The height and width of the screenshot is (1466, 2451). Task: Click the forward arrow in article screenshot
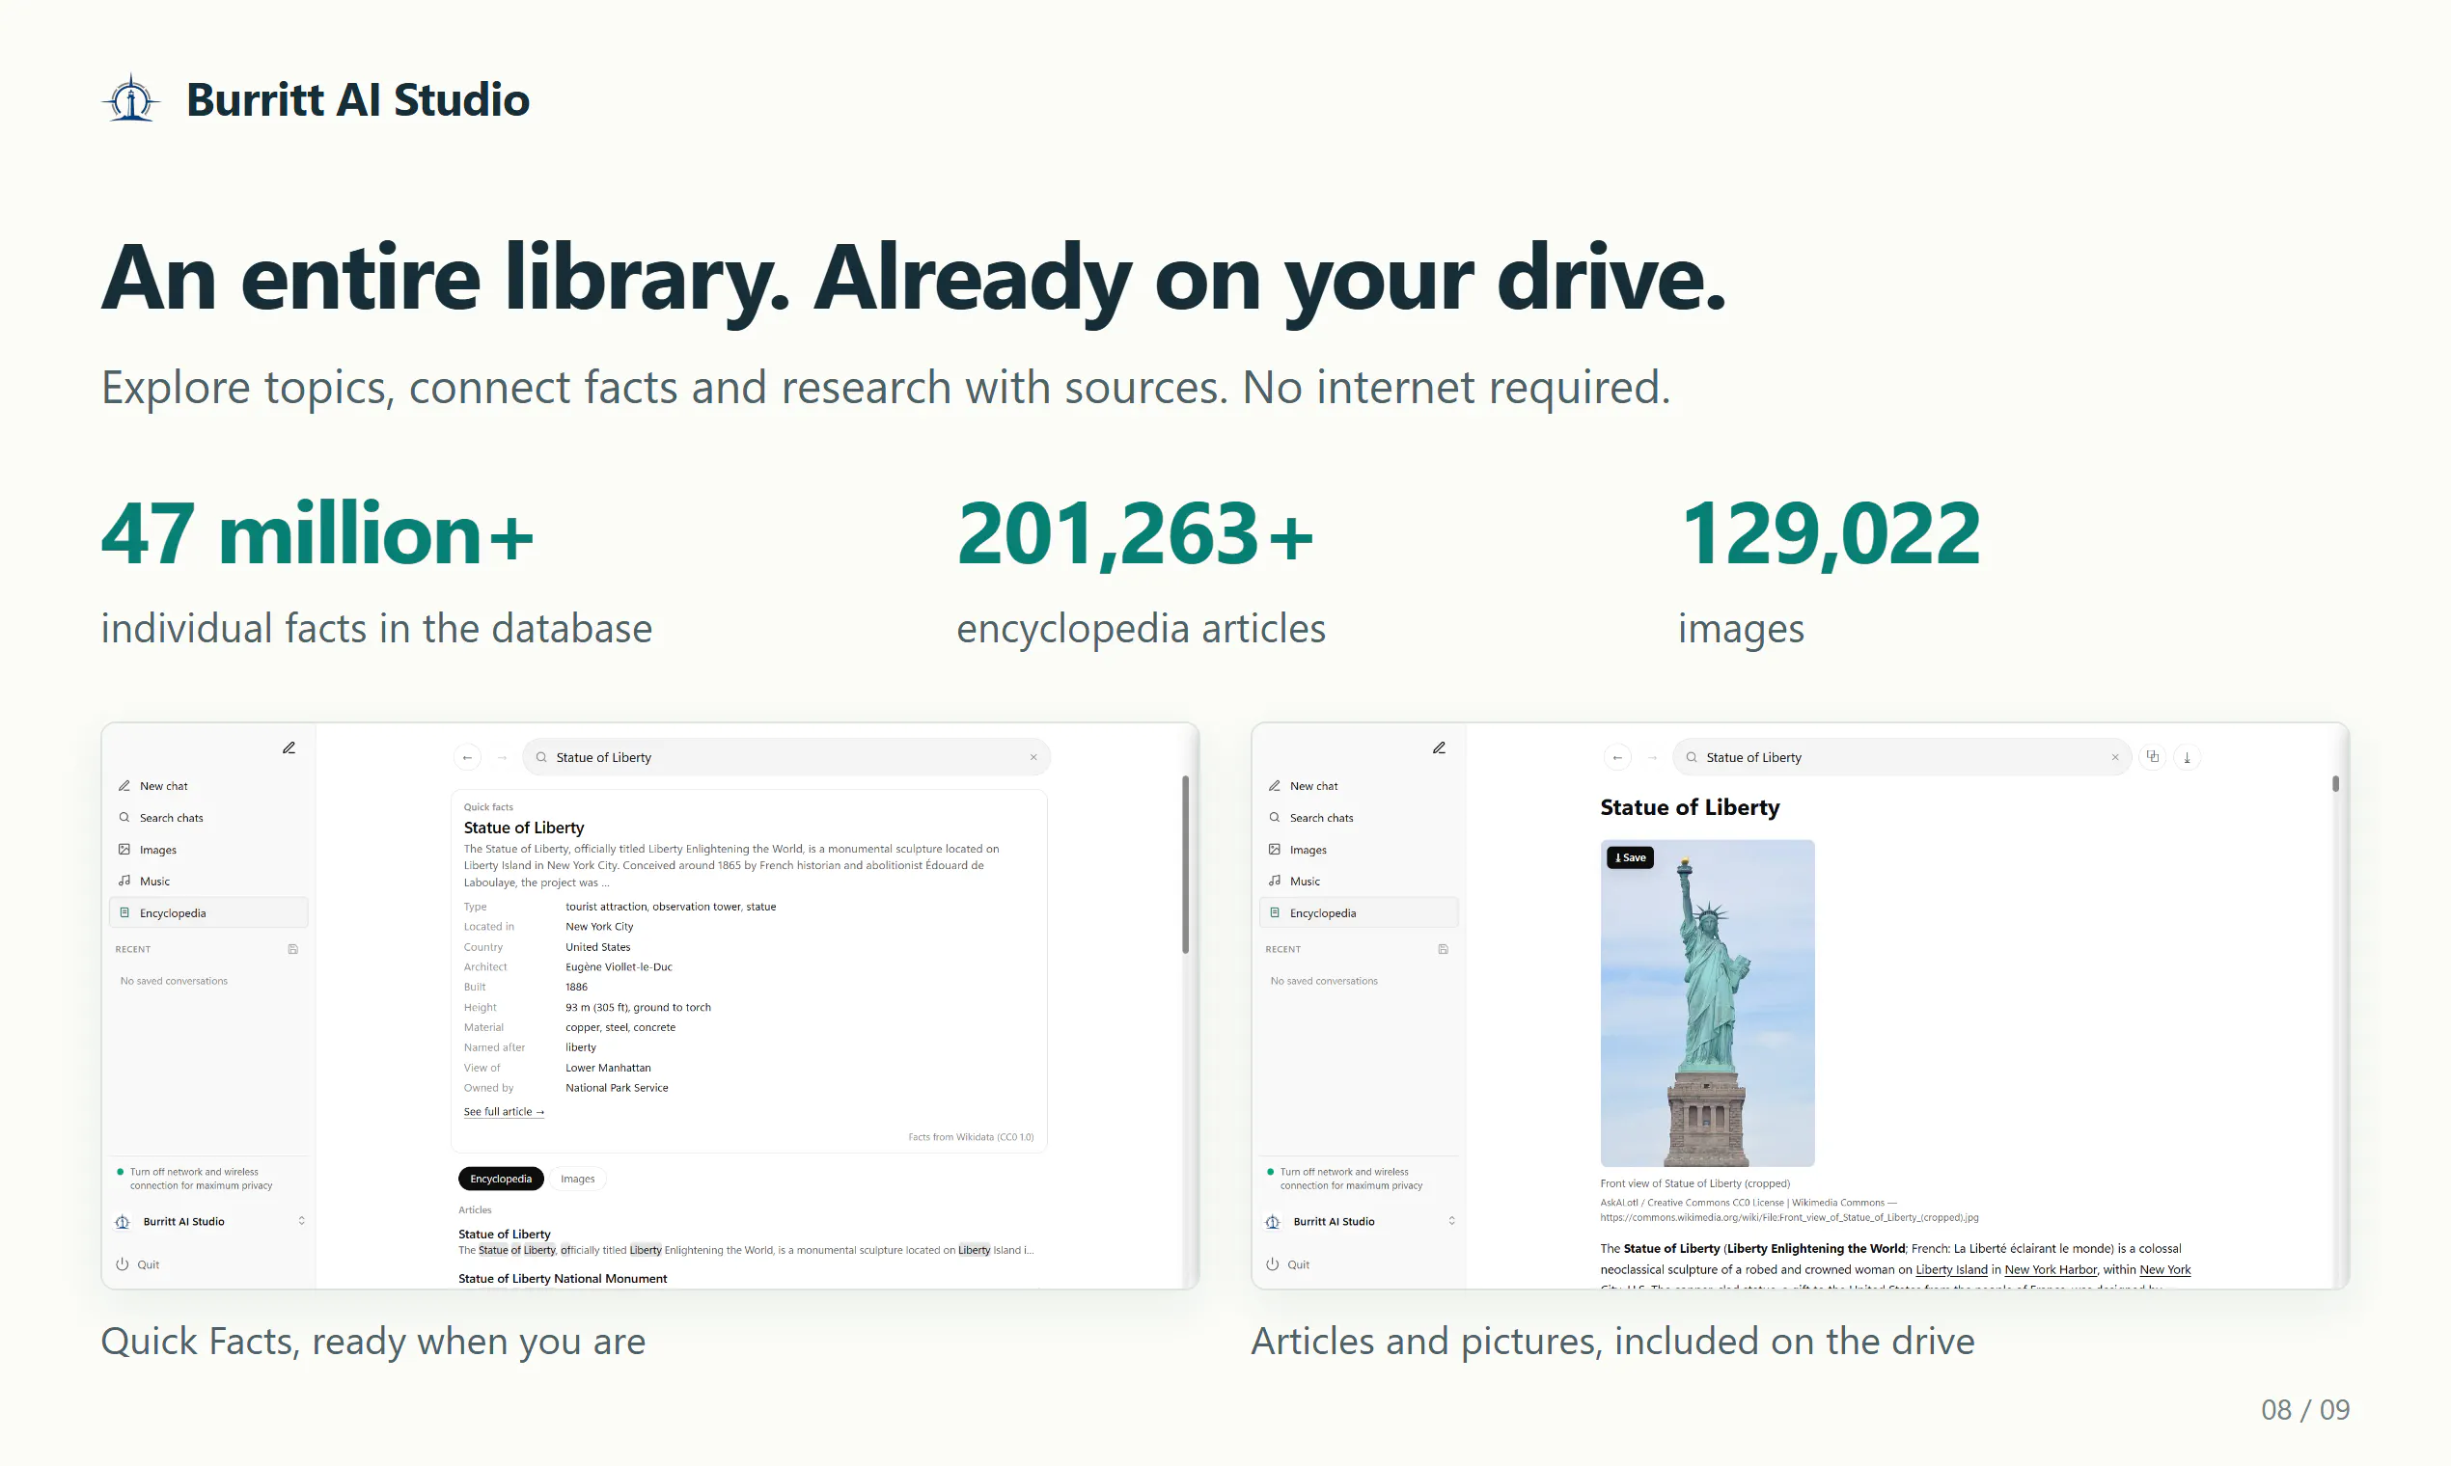click(1652, 758)
